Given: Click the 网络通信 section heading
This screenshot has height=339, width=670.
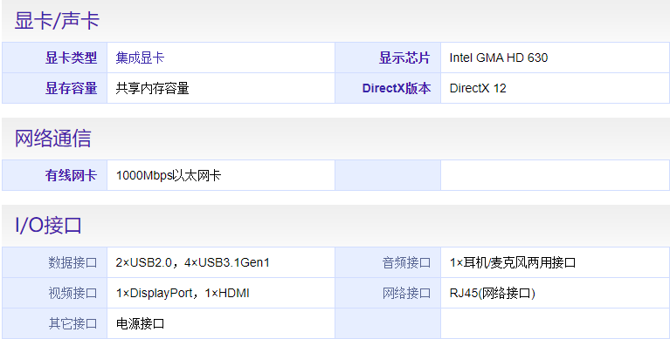Looking at the screenshot, I should 53,139.
